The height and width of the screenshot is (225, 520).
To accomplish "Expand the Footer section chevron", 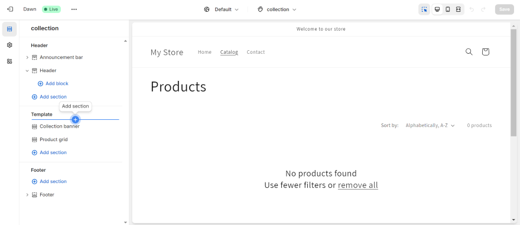I will click(27, 195).
